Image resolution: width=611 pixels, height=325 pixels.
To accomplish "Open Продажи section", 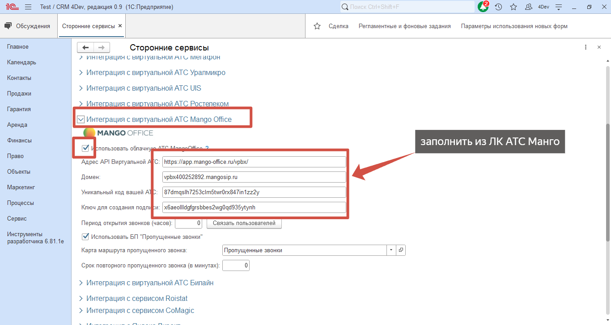I will [19, 94].
